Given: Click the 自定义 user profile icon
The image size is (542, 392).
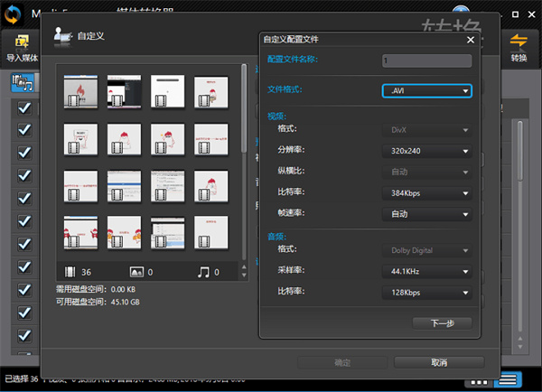Looking at the screenshot, I should 61,37.
